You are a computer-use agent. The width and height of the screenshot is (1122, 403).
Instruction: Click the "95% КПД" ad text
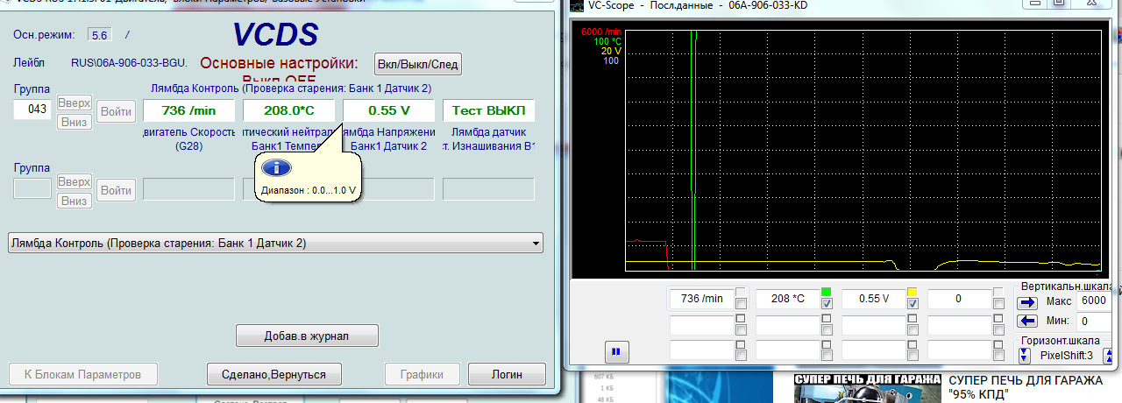pos(977,395)
